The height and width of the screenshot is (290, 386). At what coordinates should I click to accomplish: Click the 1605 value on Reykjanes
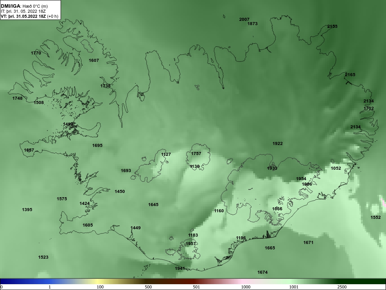88,225
